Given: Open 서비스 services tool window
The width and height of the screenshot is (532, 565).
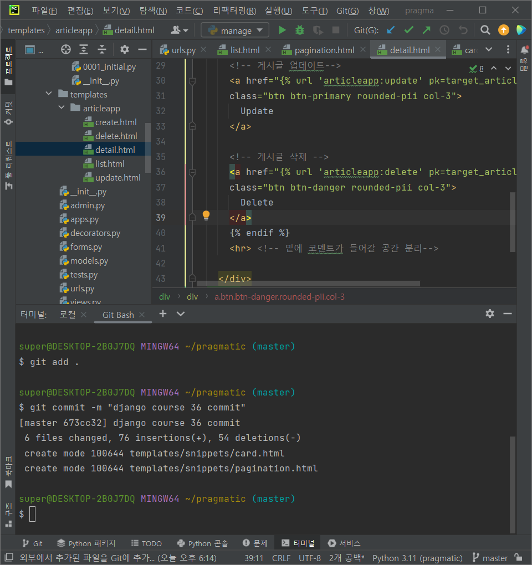Looking at the screenshot, I should point(344,543).
